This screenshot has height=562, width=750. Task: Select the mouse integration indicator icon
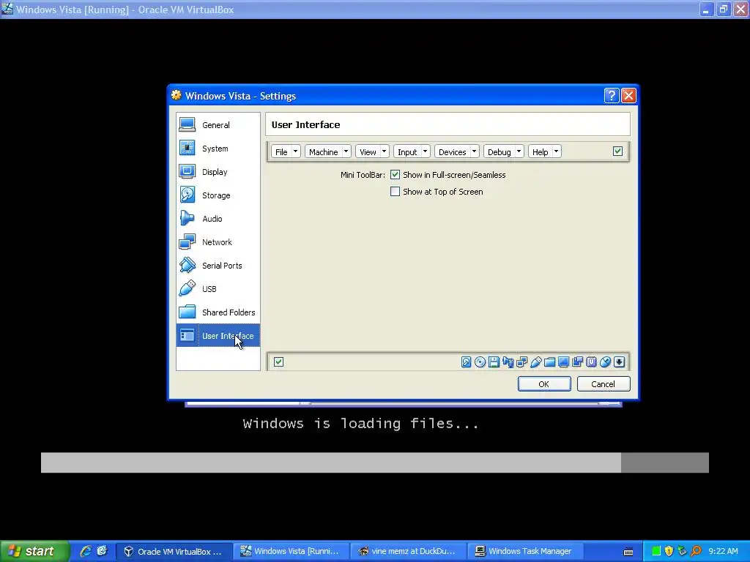pyautogui.click(x=605, y=361)
